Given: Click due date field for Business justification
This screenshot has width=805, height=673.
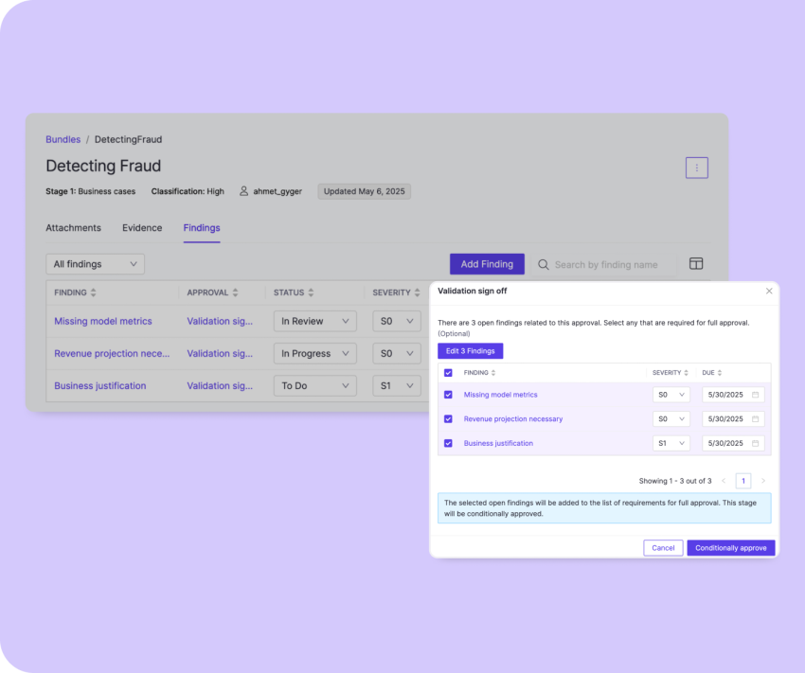Looking at the screenshot, I should click(733, 443).
